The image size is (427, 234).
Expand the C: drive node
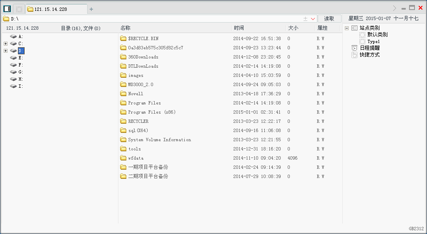pos(5,43)
